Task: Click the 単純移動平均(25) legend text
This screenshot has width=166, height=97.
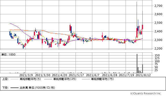Action: 65,79
